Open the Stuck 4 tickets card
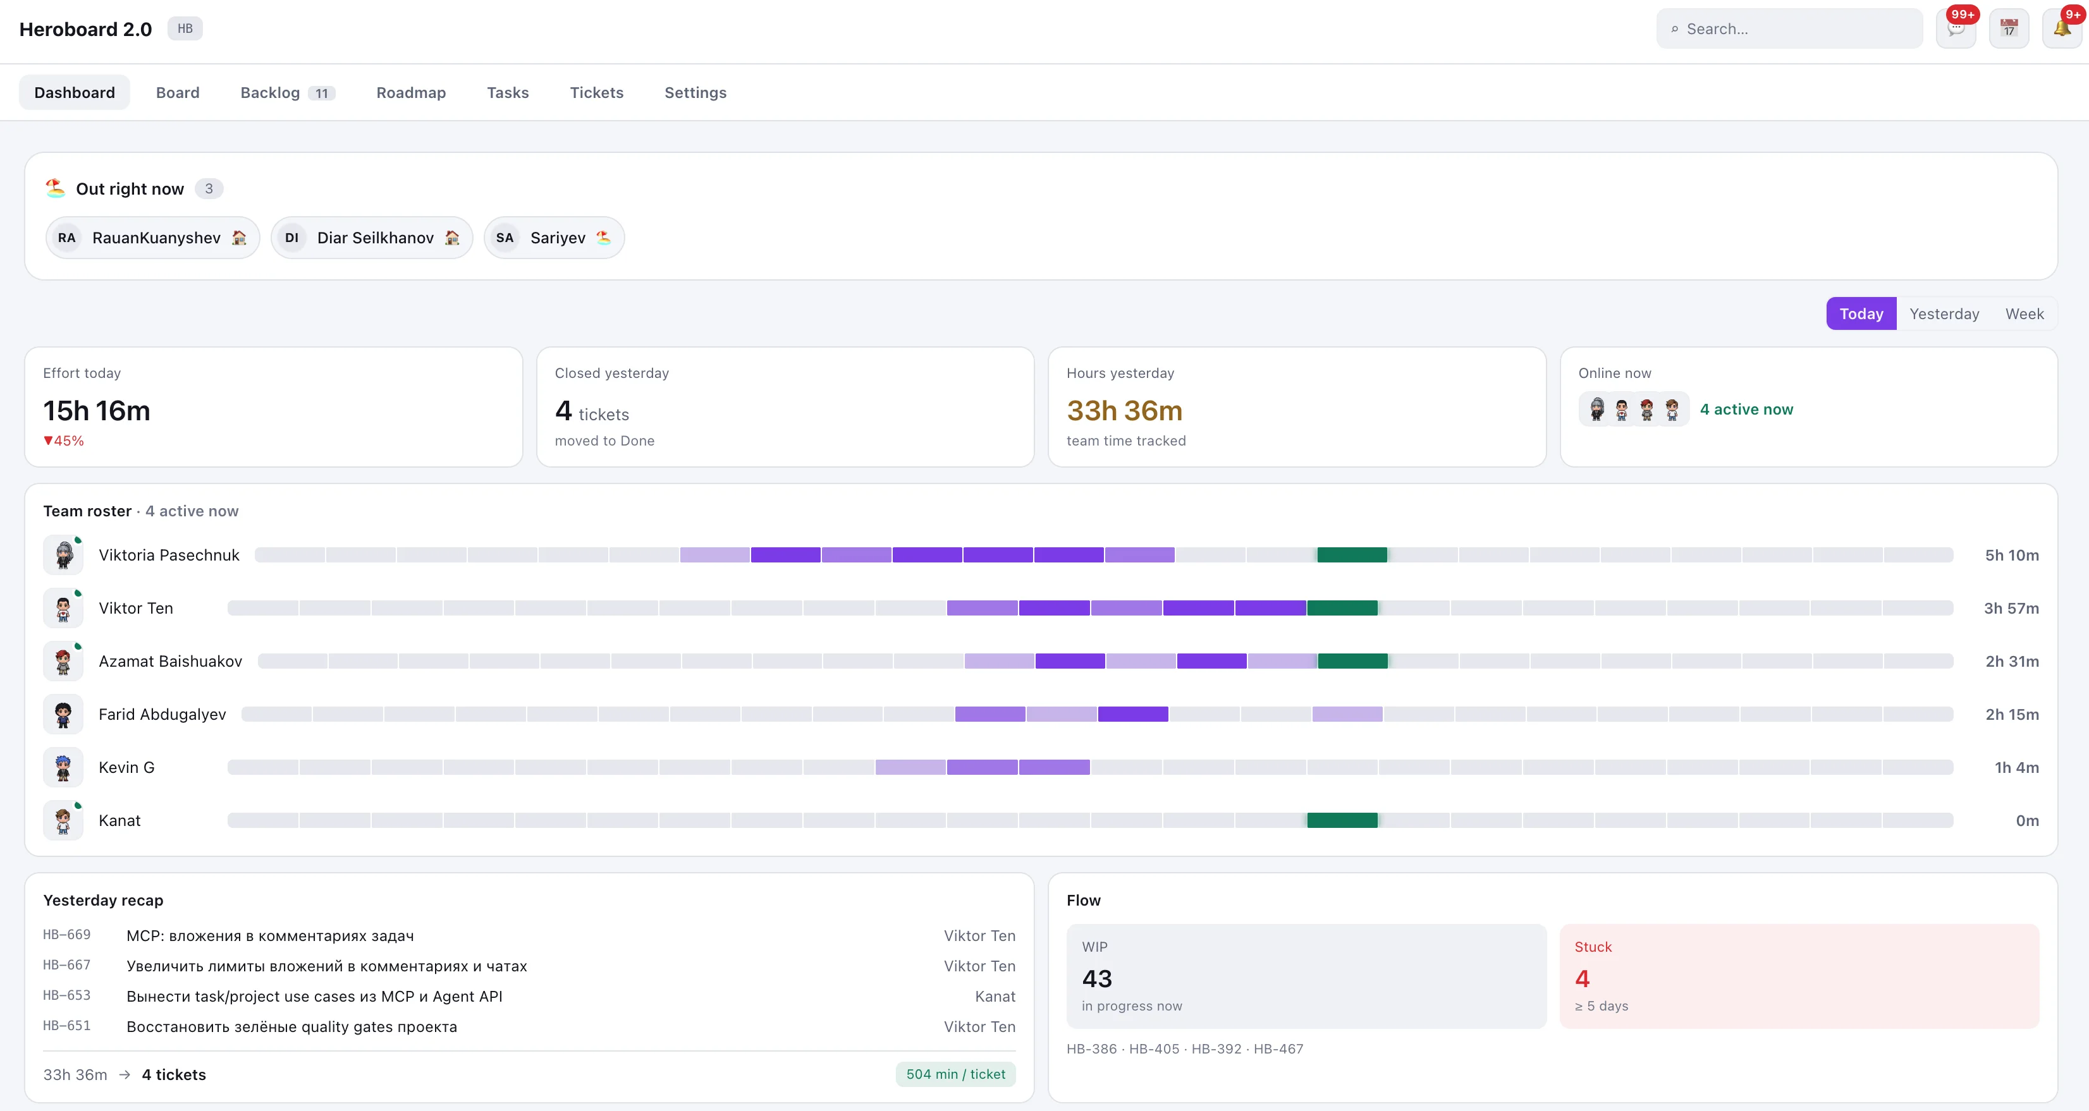 pyautogui.click(x=1799, y=976)
